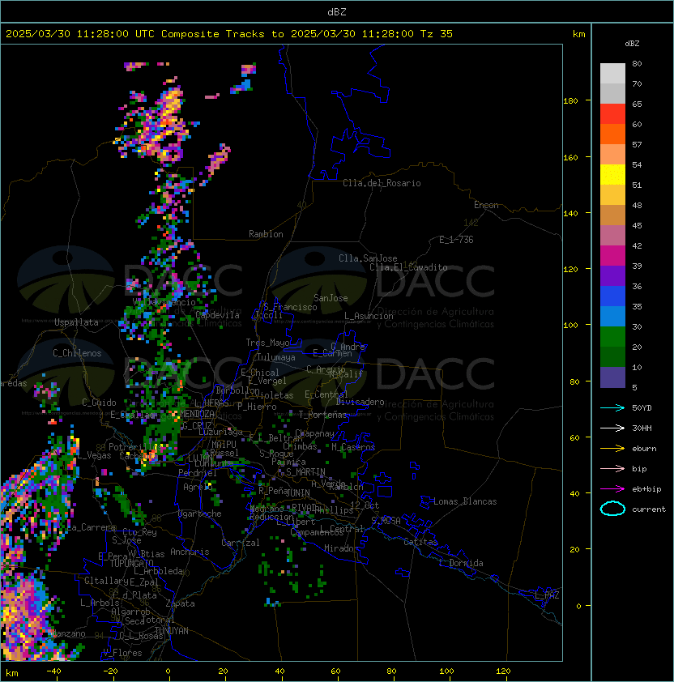Click the 'JUNIN' map label
This screenshot has width=674, height=682.
[x=297, y=493]
